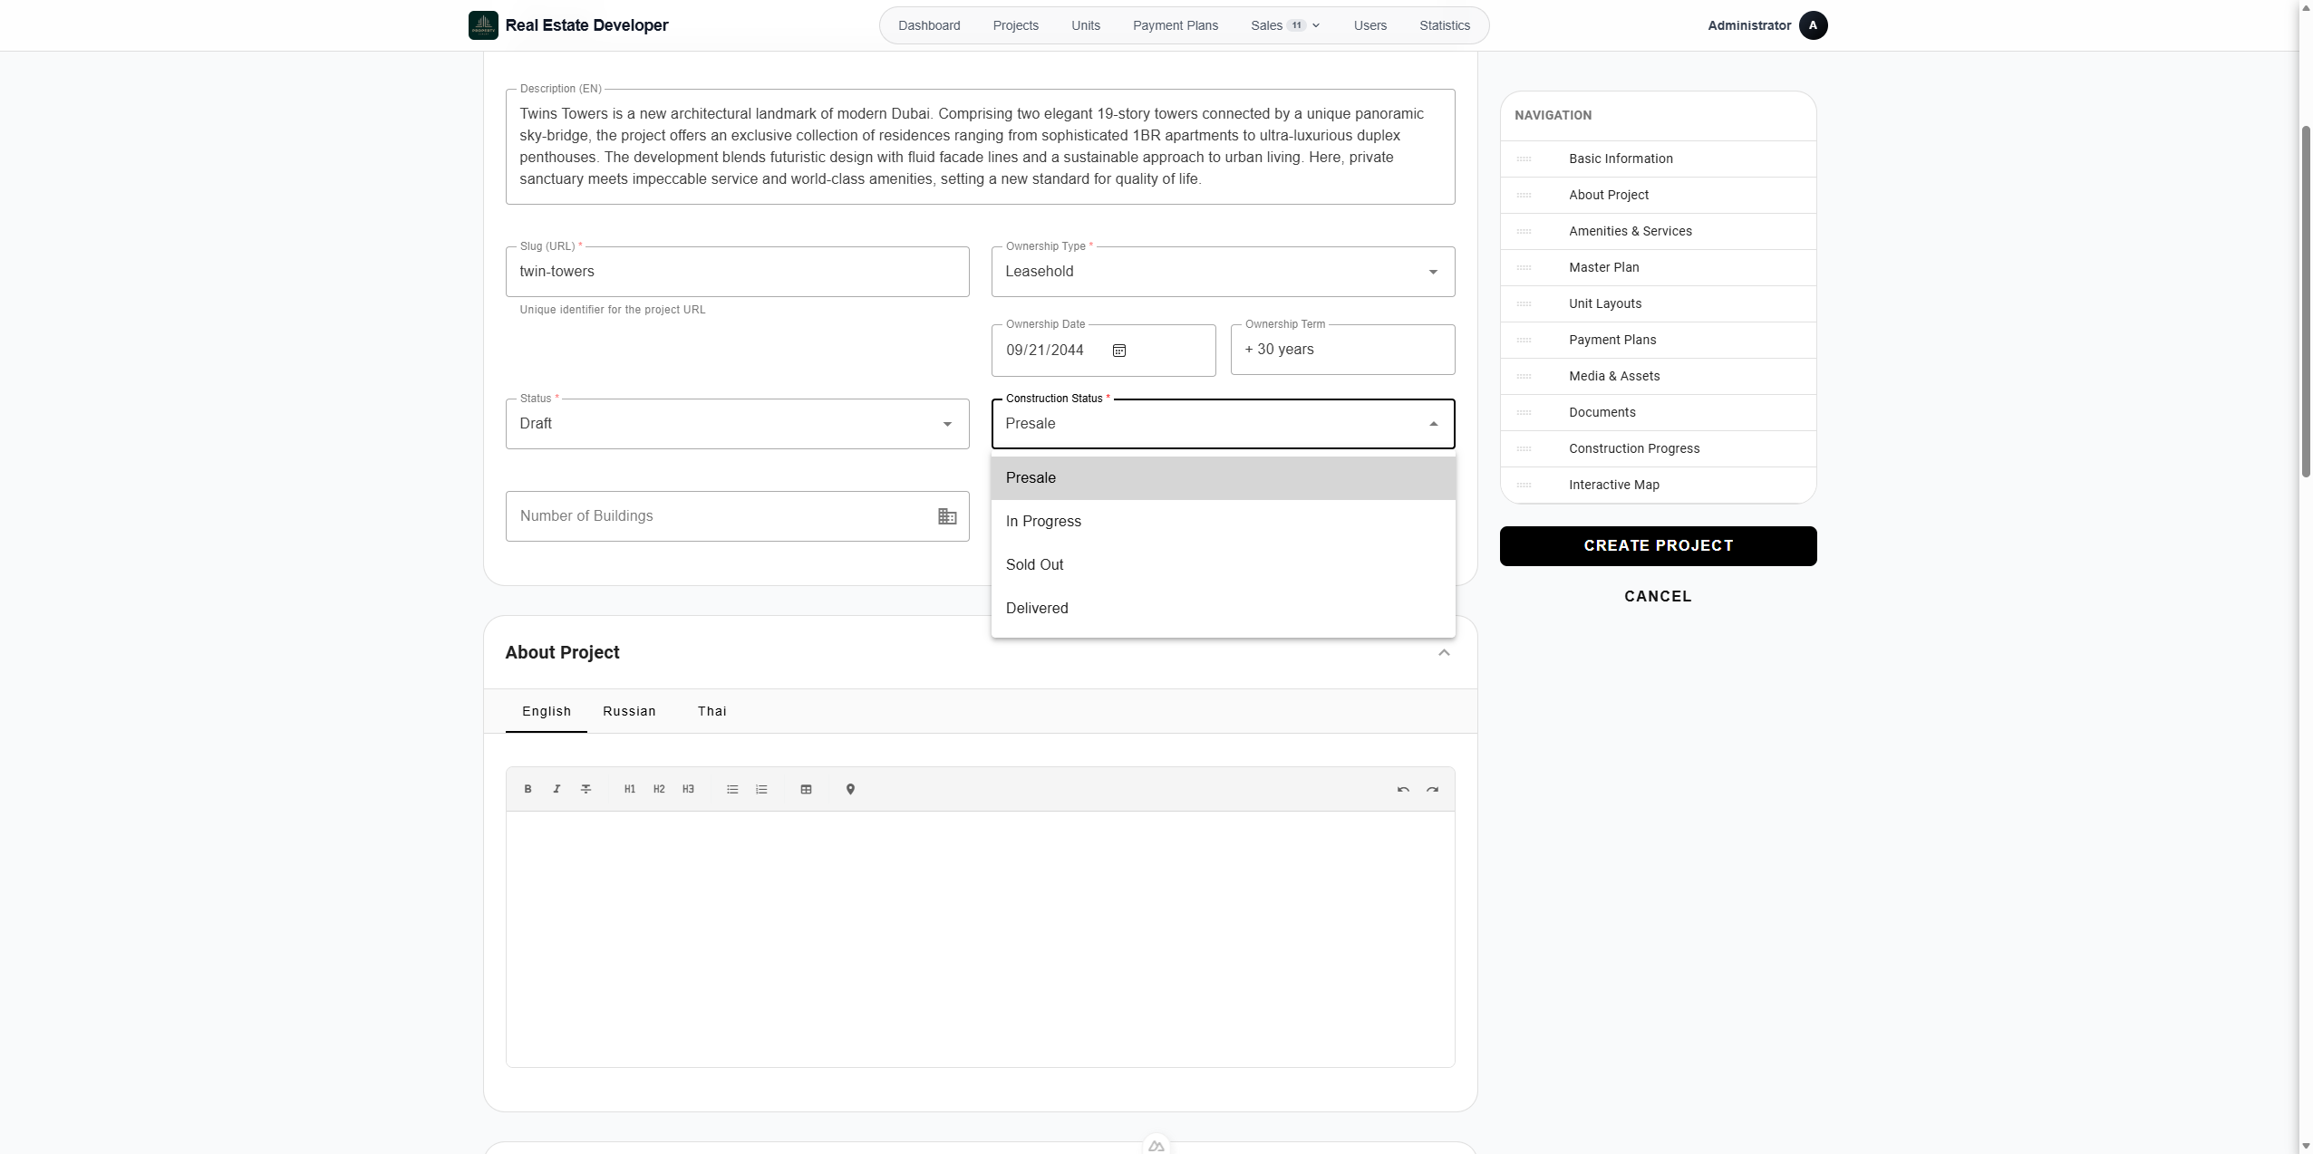Click the drag handle beside Unit Layouts
Viewport: 2313px width, 1154px height.
[x=1524, y=303]
